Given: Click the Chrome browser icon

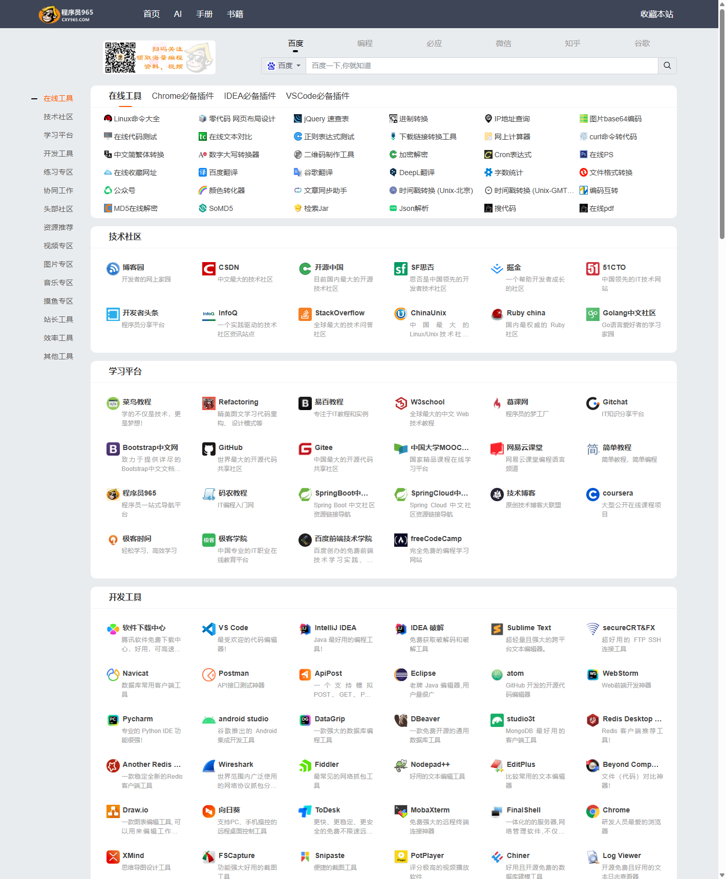Looking at the screenshot, I should click(592, 811).
